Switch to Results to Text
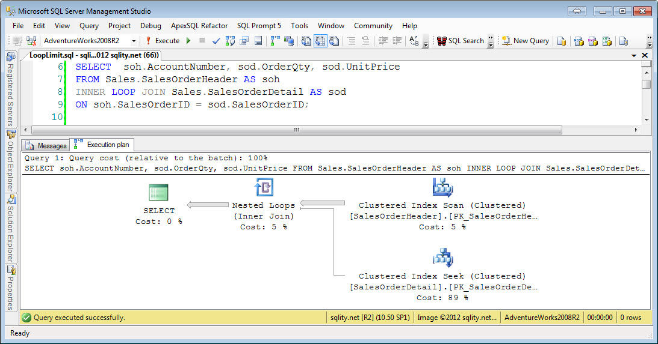The height and width of the screenshot is (344, 658). 306,41
